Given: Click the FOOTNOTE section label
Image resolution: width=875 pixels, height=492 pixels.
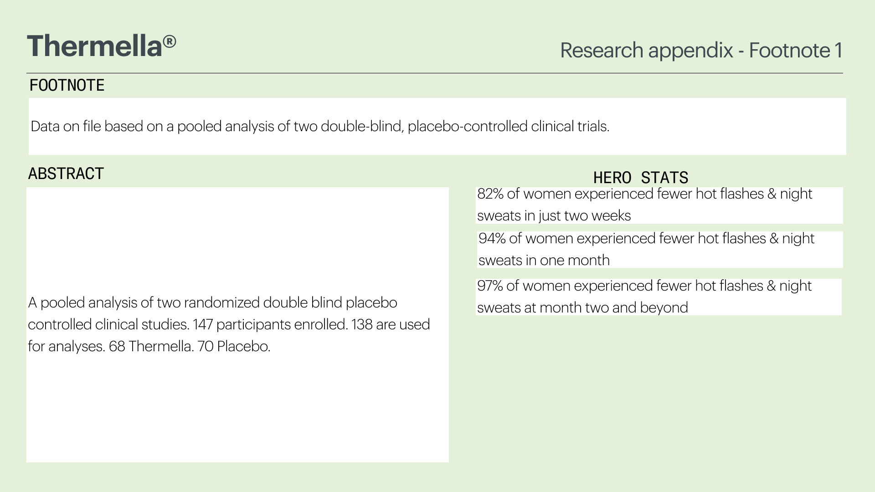Looking at the screenshot, I should click(67, 85).
